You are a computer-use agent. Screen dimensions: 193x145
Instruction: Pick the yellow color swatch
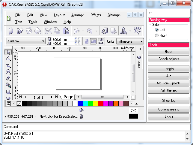[x=96, y=104]
